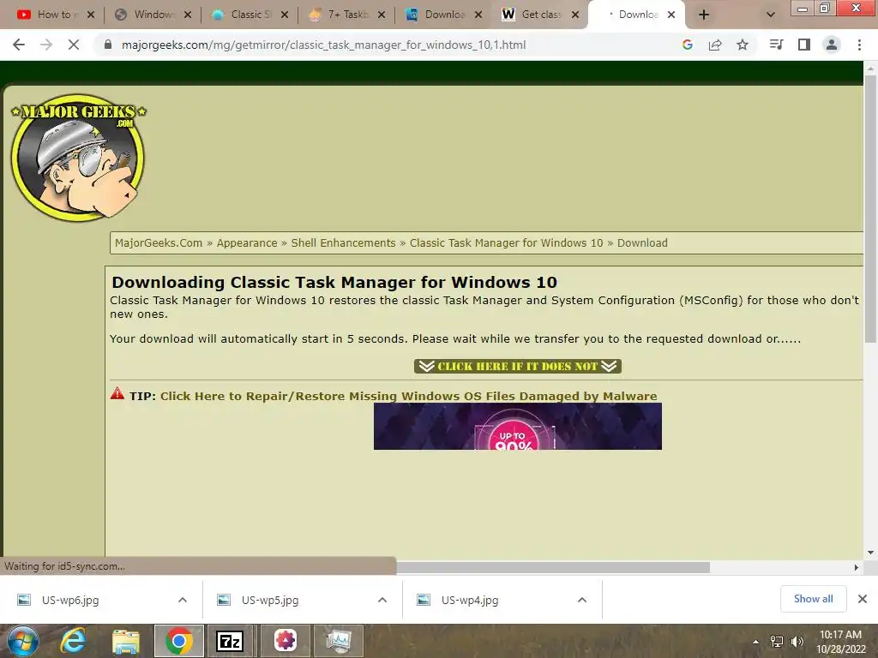Viewport: 878px width, 658px height.
Task: Open downloaded file US-wp4.jpg
Action: [470, 600]
